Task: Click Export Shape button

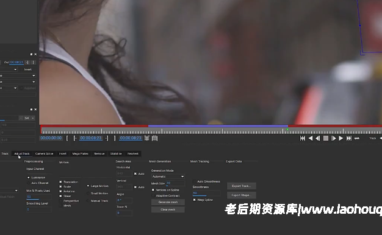Action: click(242, 195)
